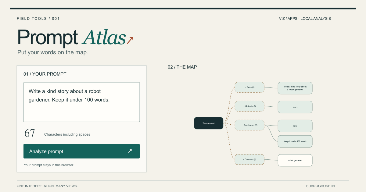The image size is (366, 192).
Task: Click the '02 / THE MAP' heading
Action: coord(182,67)
